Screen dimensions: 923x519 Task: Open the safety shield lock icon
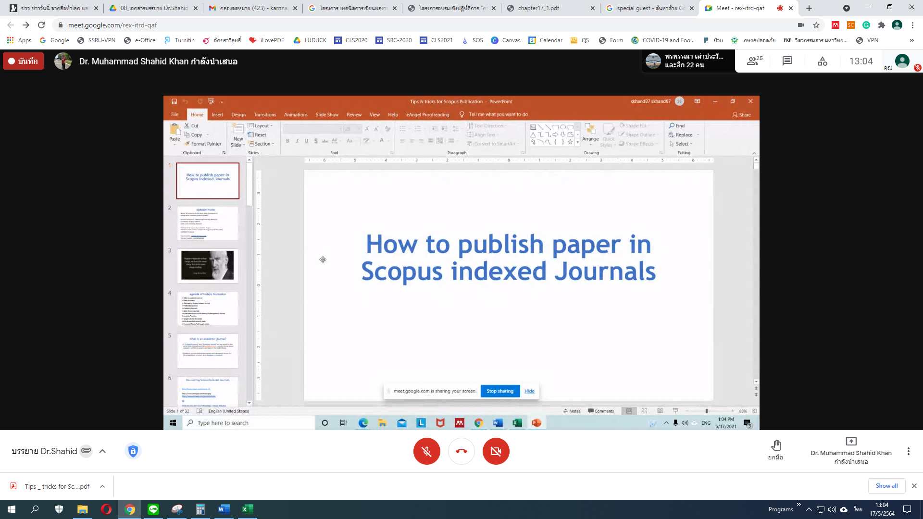coord(133,451)
